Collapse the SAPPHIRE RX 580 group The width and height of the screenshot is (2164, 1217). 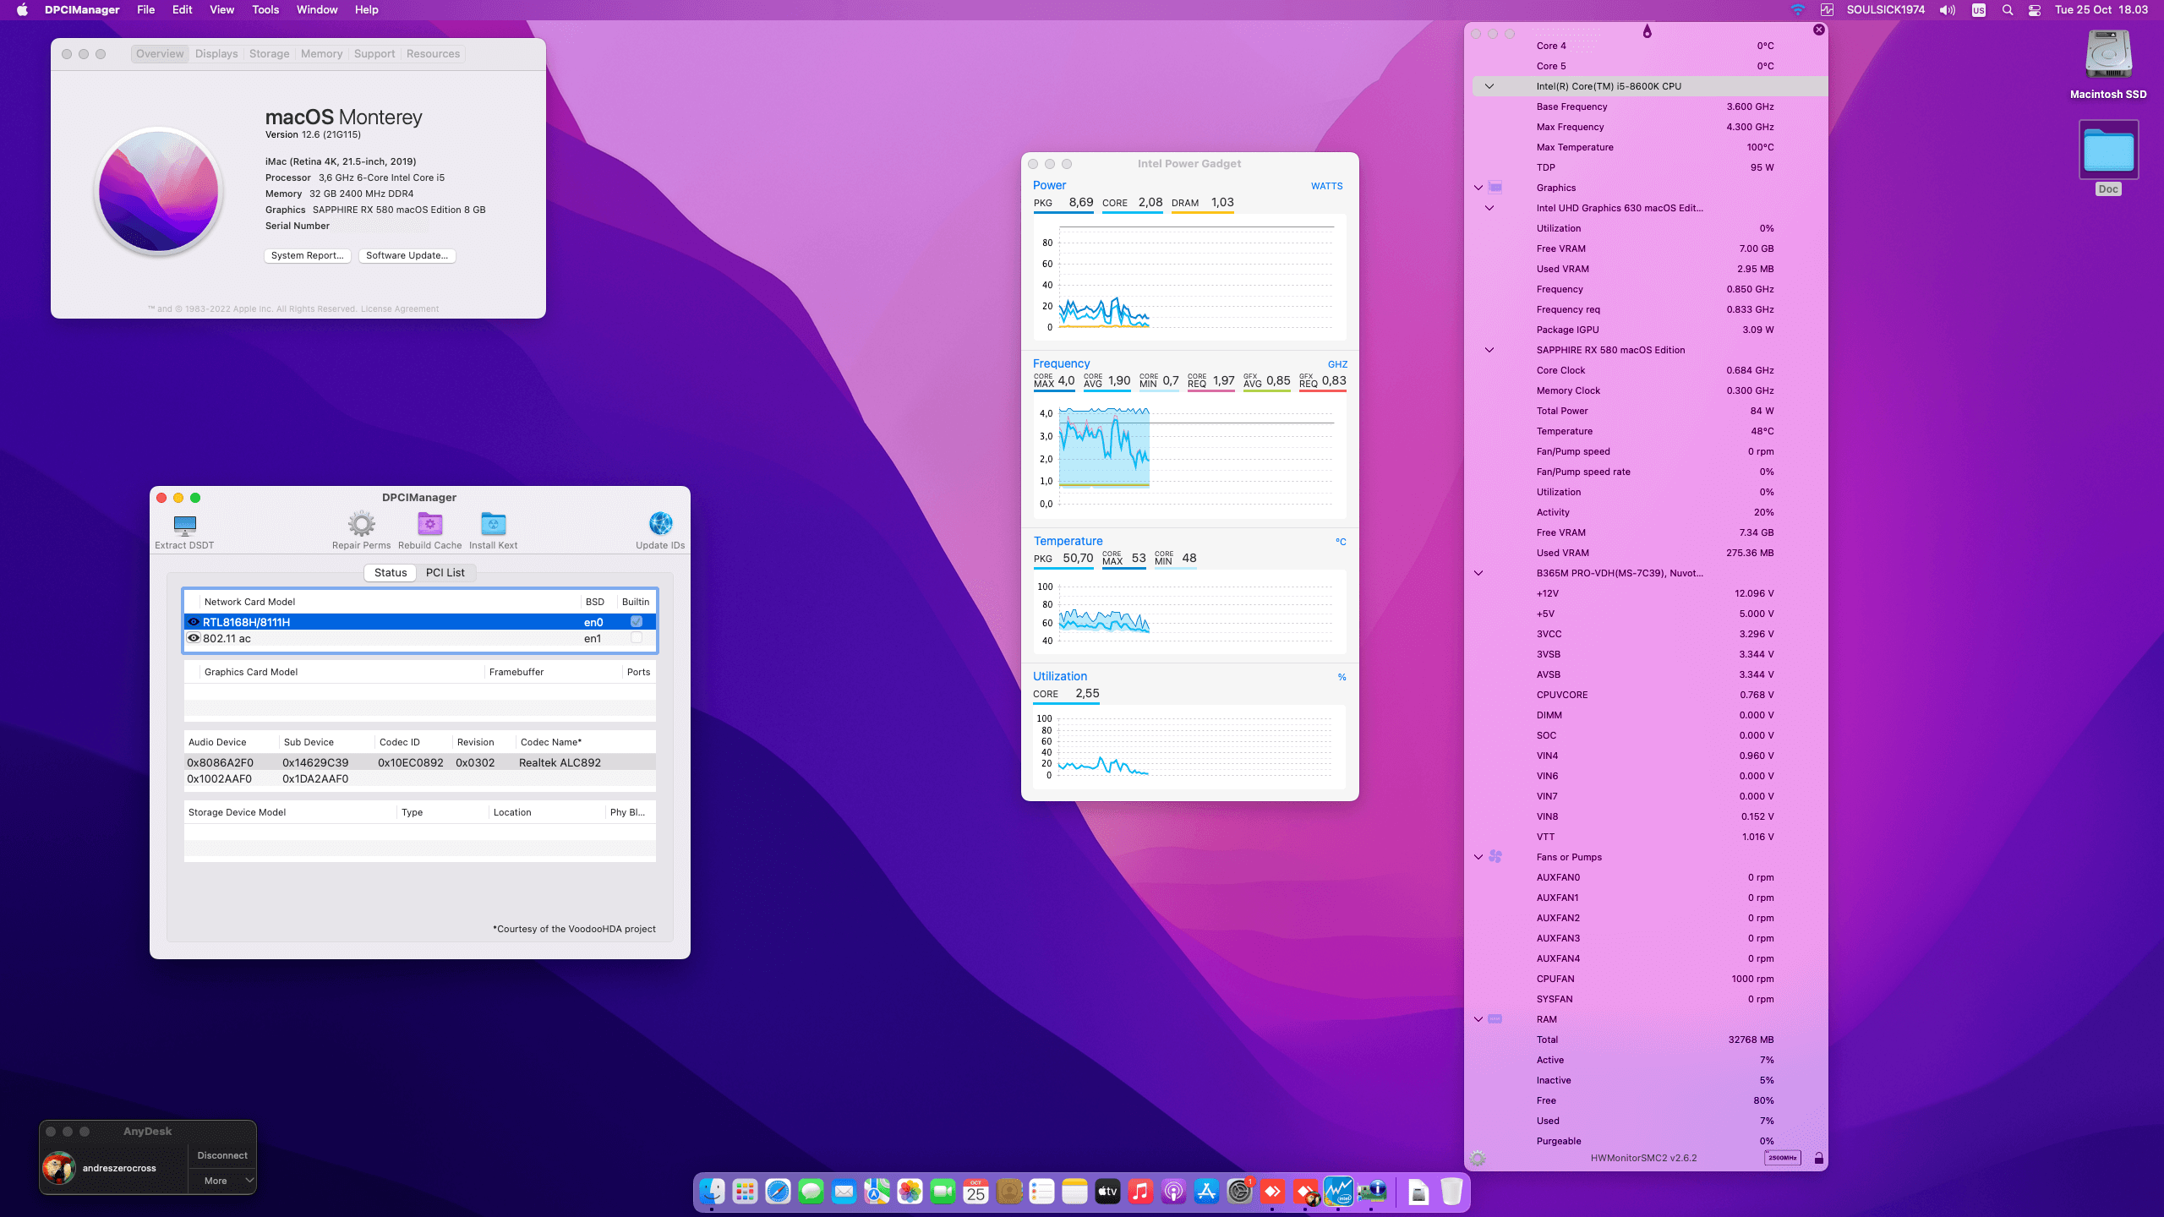click(x=1489, y=350)
